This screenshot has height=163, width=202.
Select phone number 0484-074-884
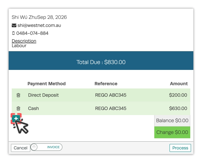point(32,33)
